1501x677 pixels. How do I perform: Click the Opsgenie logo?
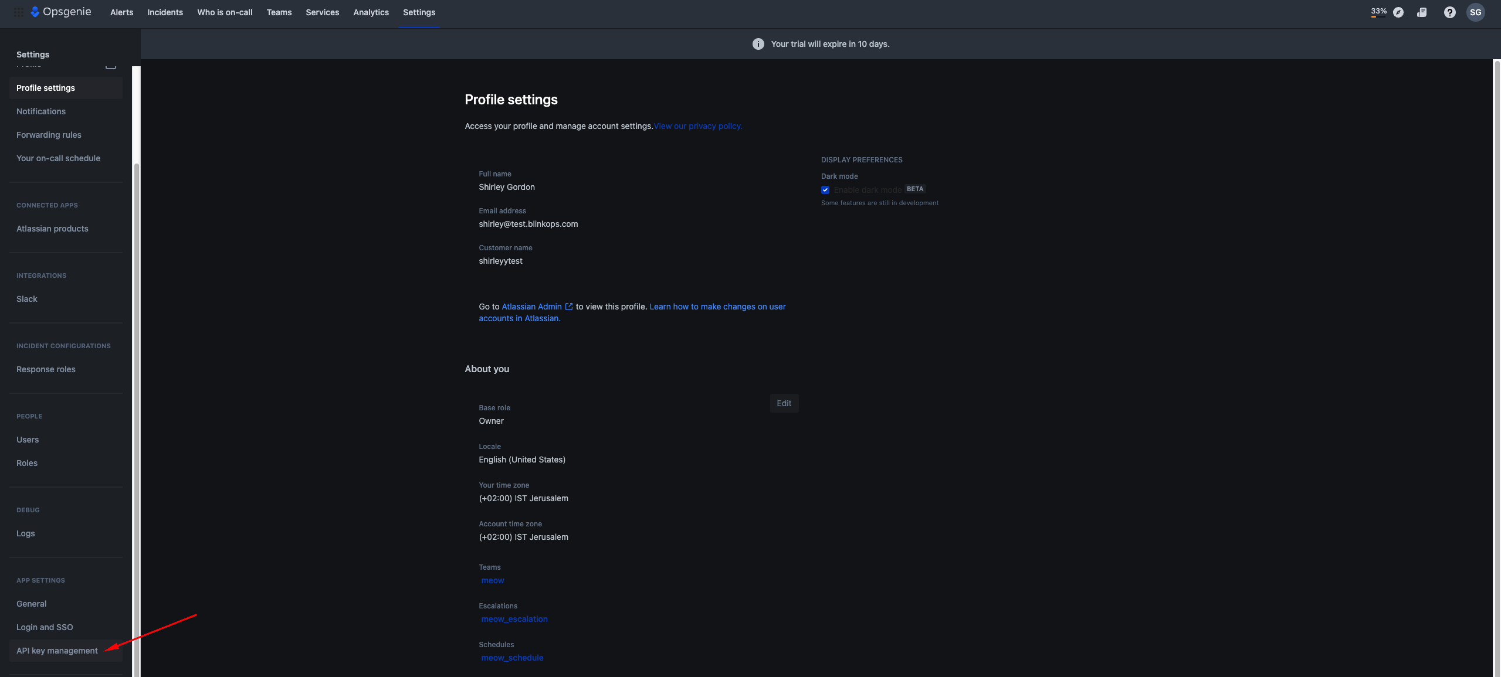click(61, 12)
